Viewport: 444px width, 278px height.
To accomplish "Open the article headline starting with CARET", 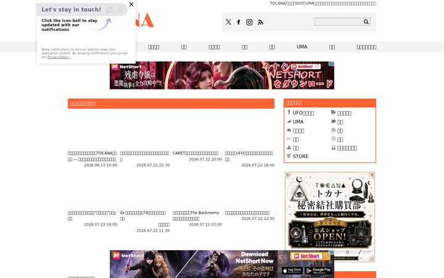I will 195,153.
